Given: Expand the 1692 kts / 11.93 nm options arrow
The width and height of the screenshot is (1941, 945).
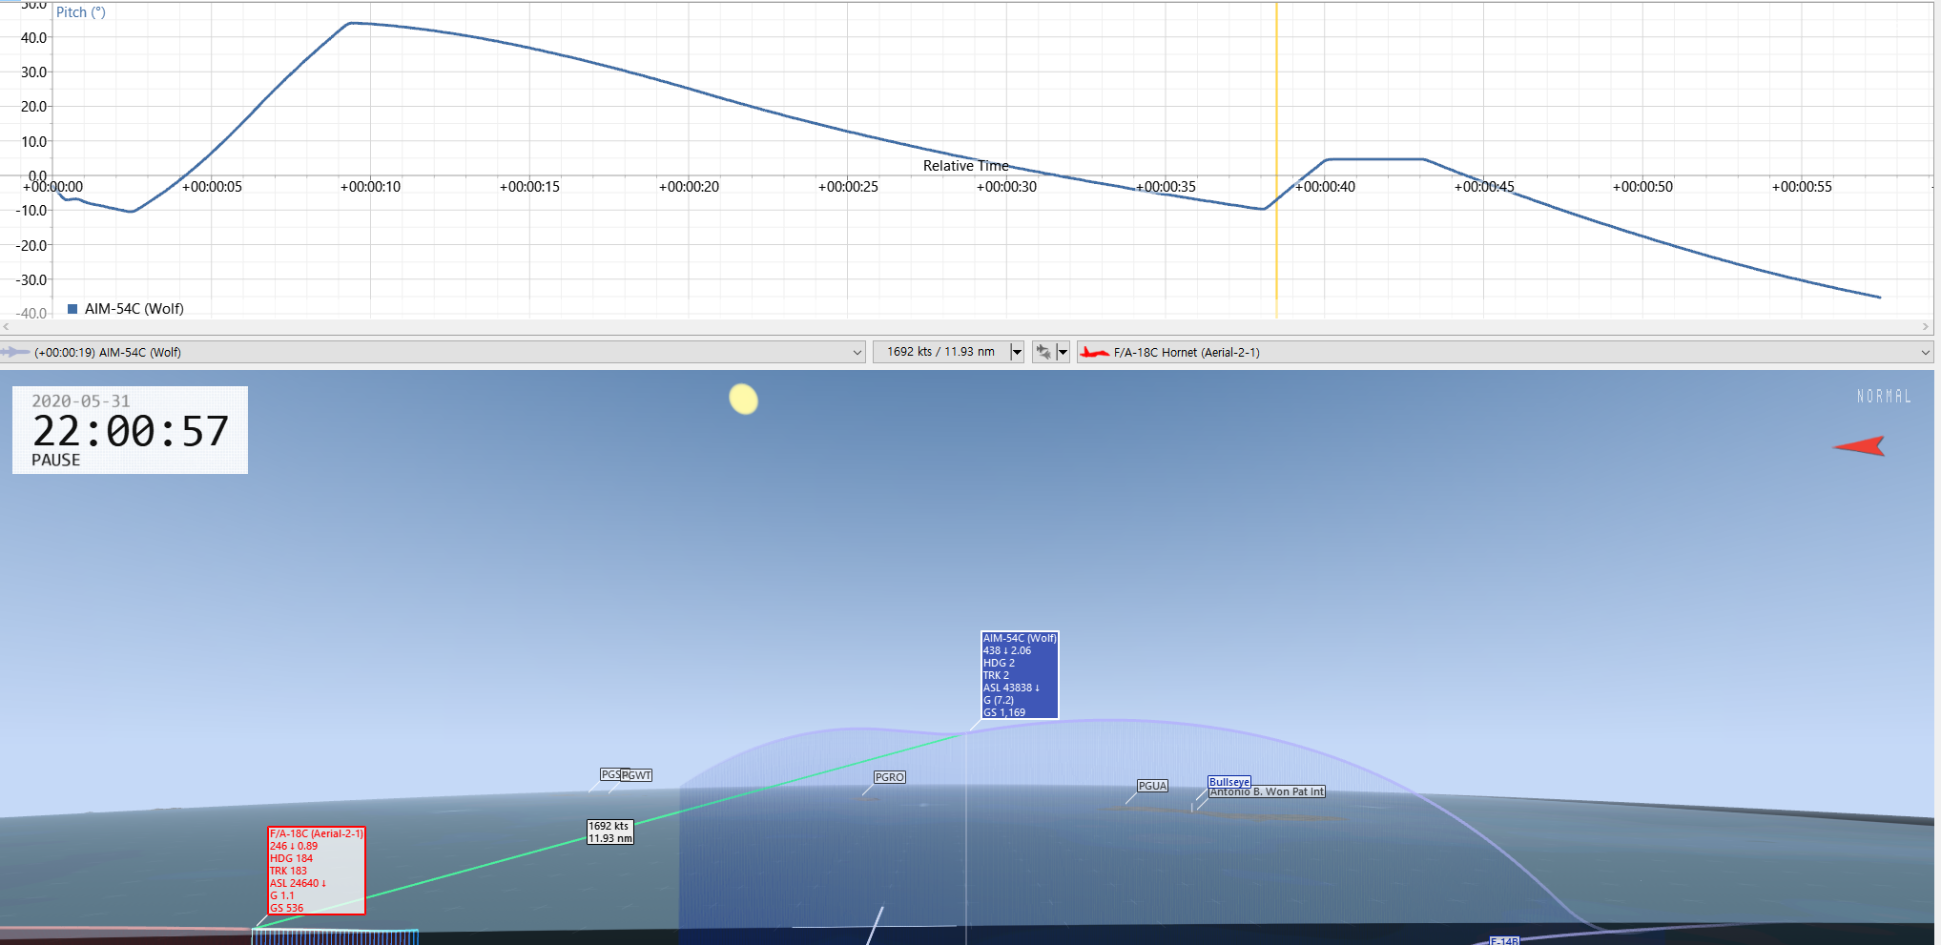Looking at the screenshot, I should pos(1017,352).
